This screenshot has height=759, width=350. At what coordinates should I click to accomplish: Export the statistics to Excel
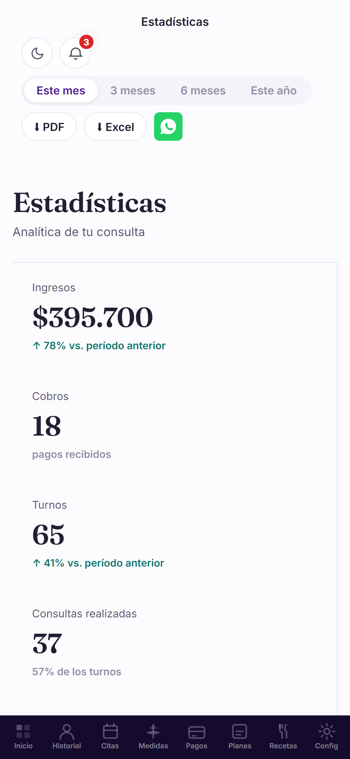(x=115, y=126)
